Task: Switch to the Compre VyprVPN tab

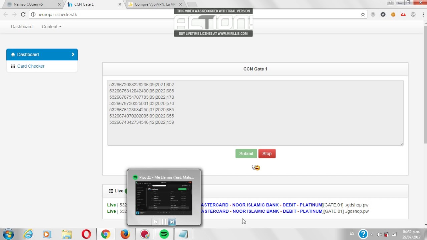Action: 154,4
